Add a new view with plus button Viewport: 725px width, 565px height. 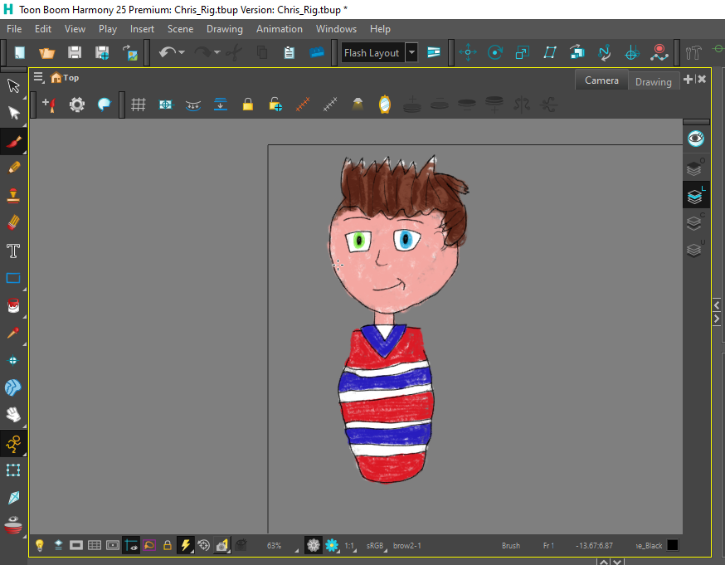(688, 80)
